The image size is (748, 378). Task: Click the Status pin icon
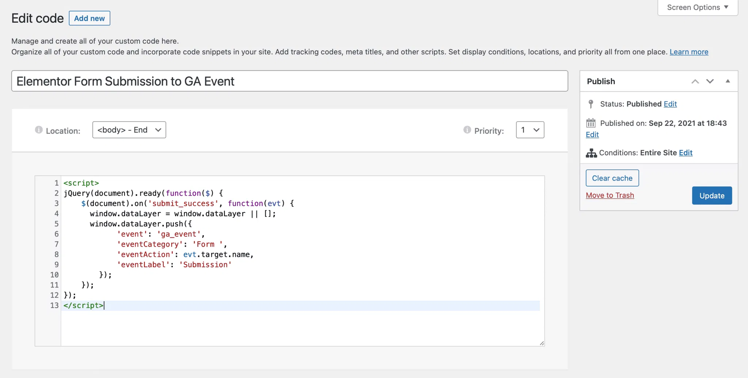point(591,104)
